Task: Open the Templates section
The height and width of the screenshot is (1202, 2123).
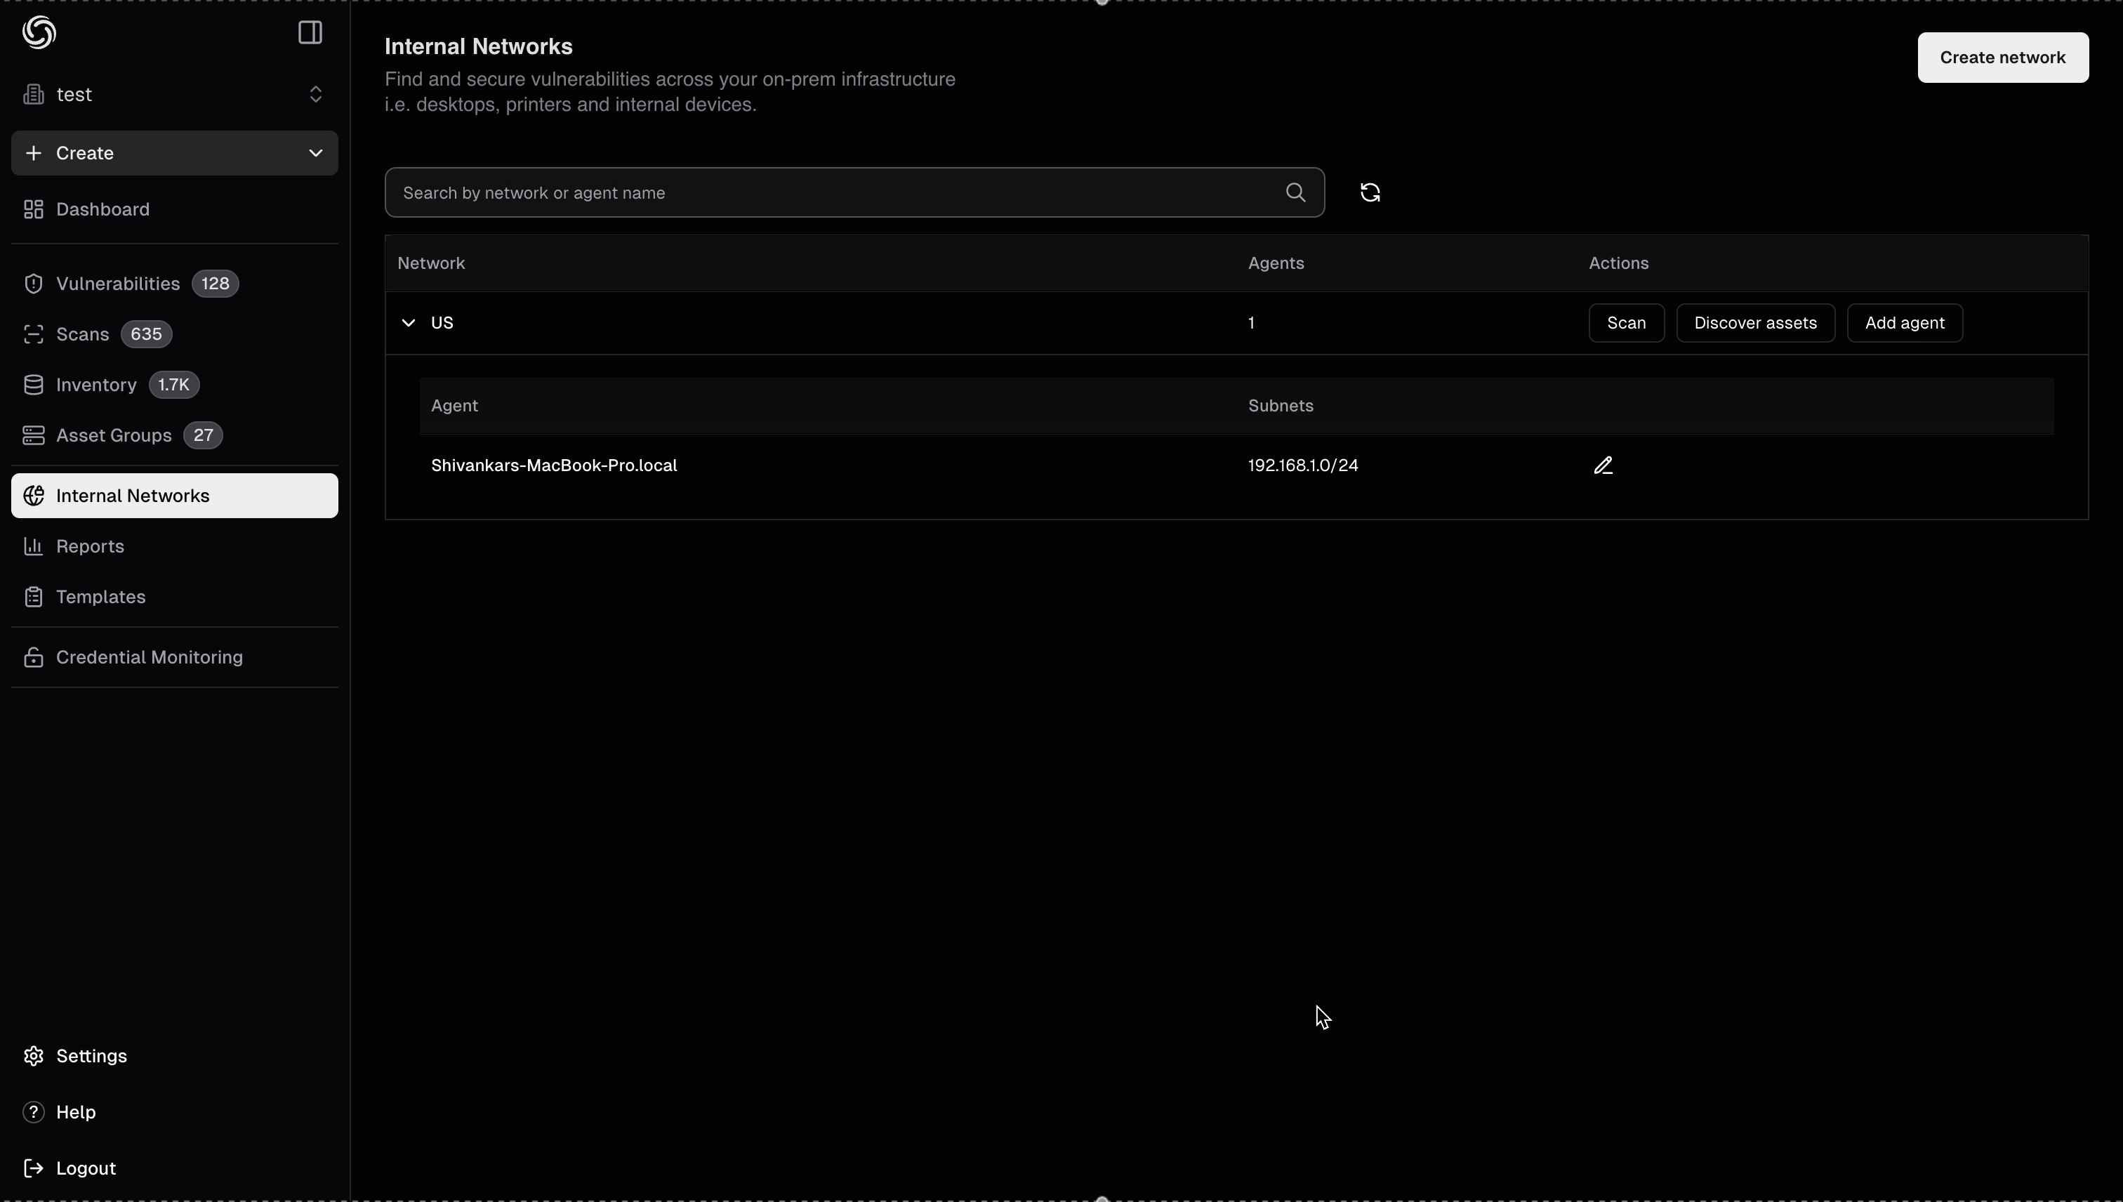Action: [100, 597]
